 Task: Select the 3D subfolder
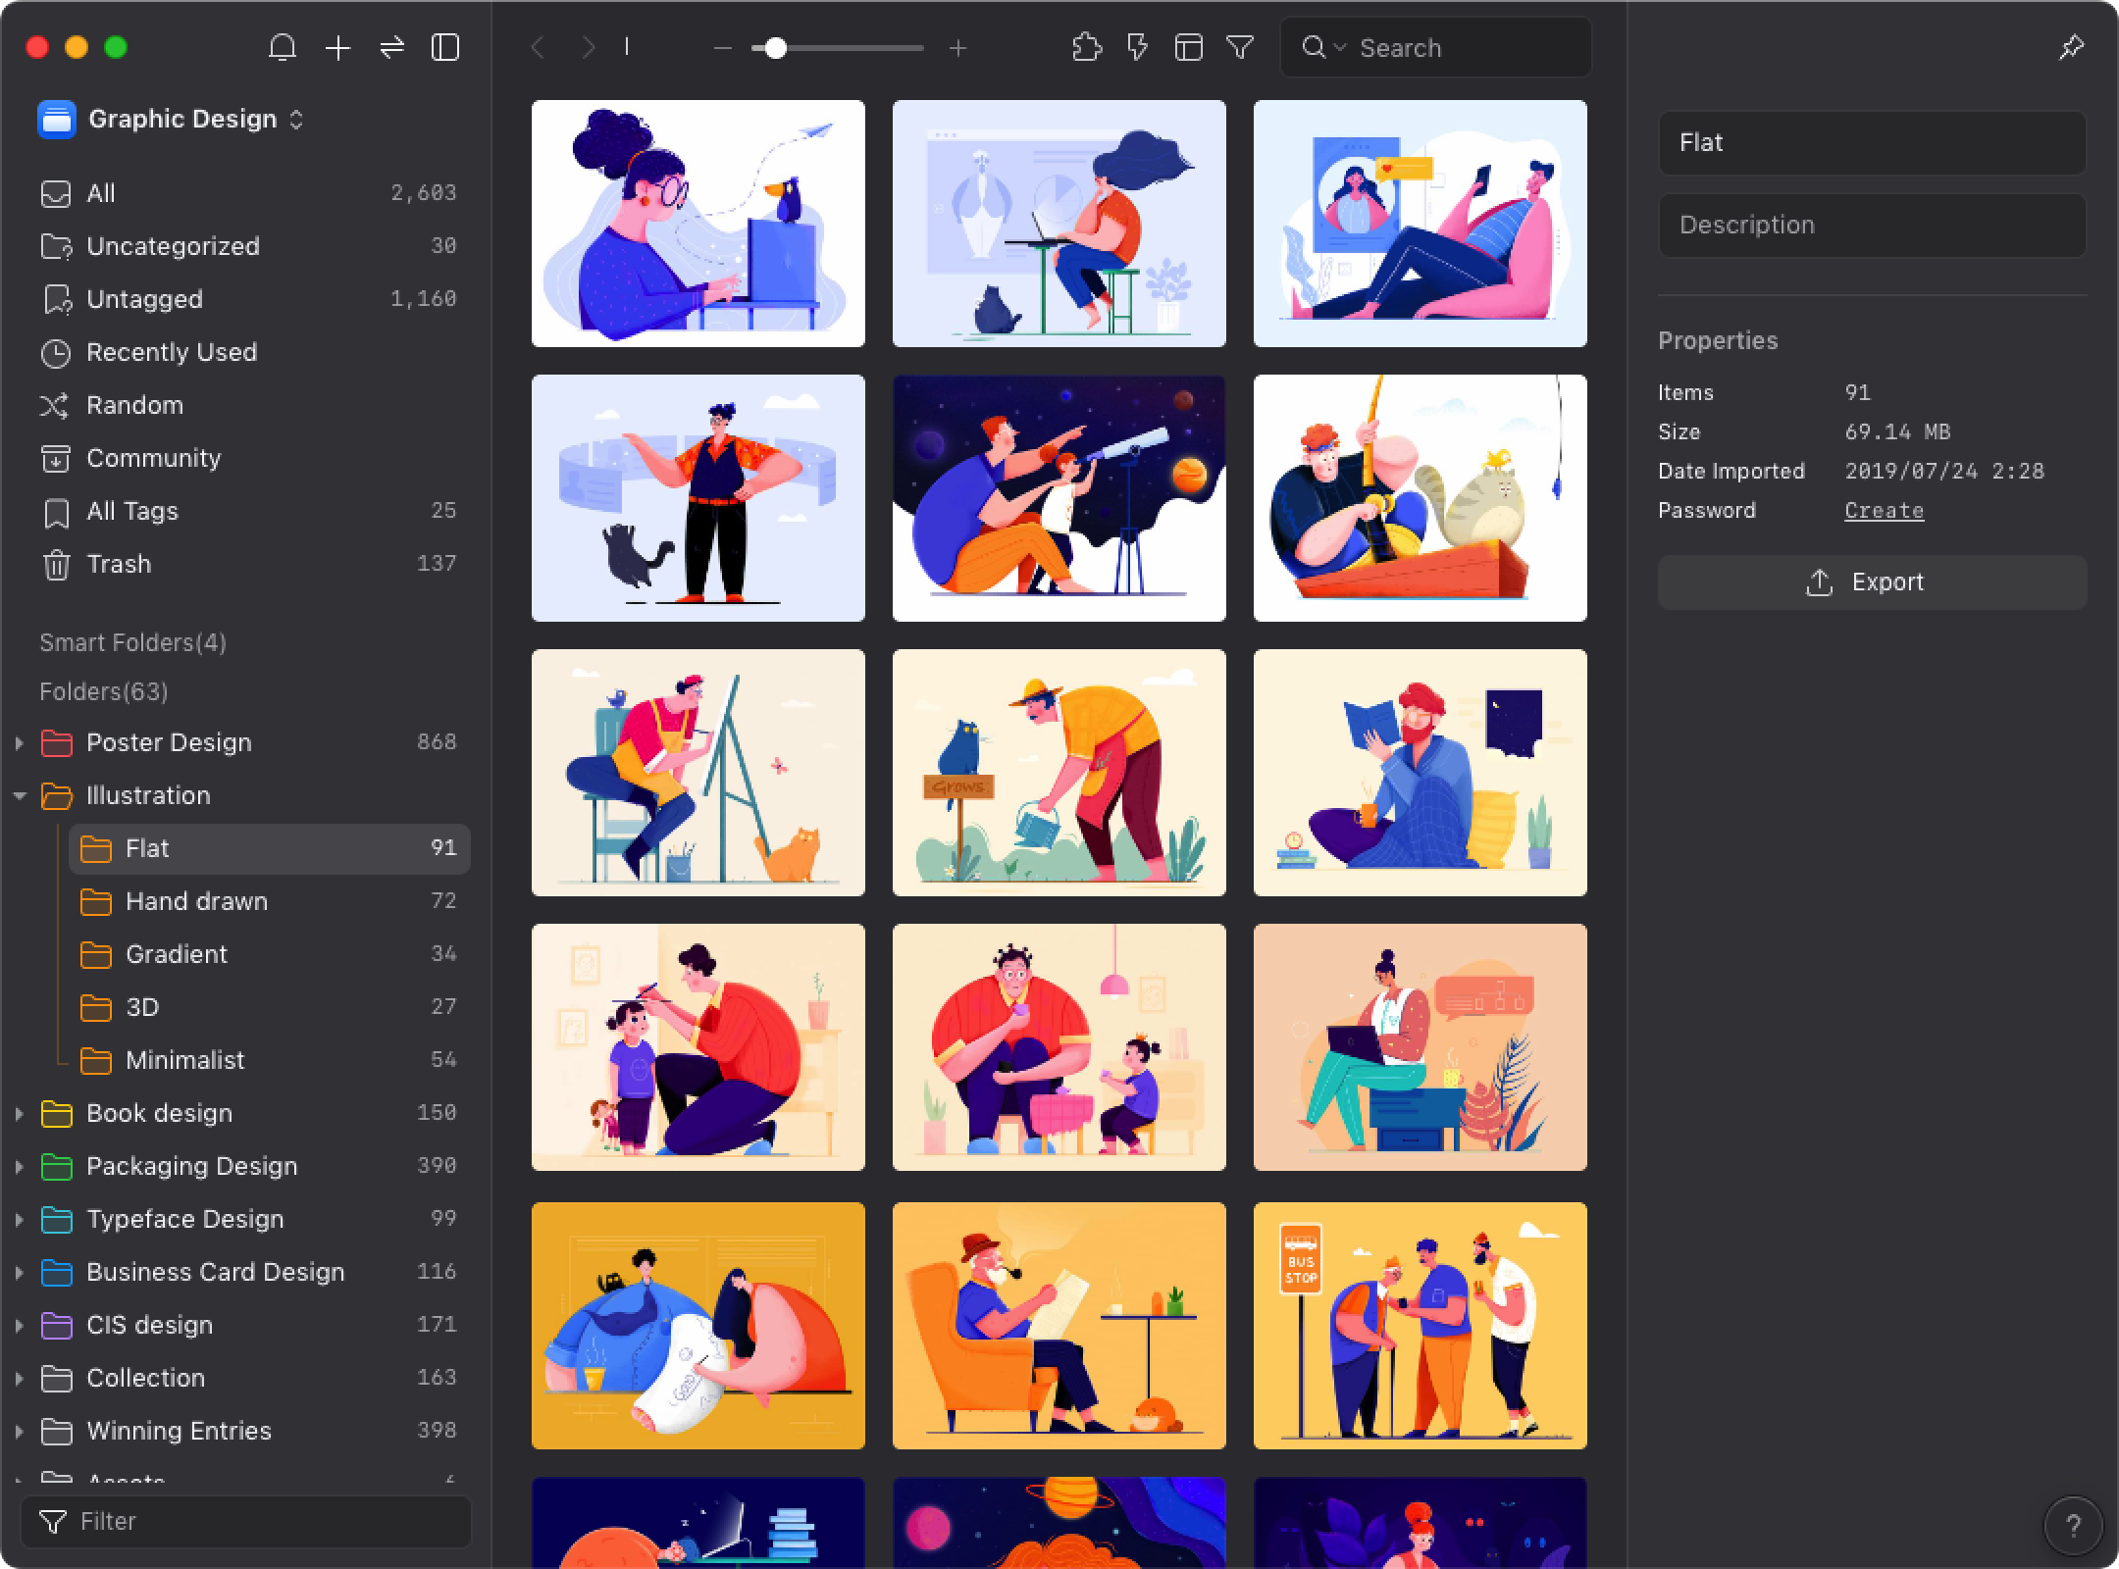pyautogui.click(x=269, y=1007)
